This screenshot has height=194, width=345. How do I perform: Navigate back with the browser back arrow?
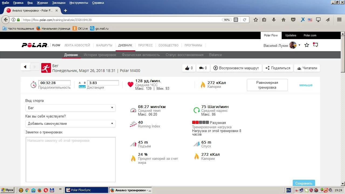click(x=6, y=20)
